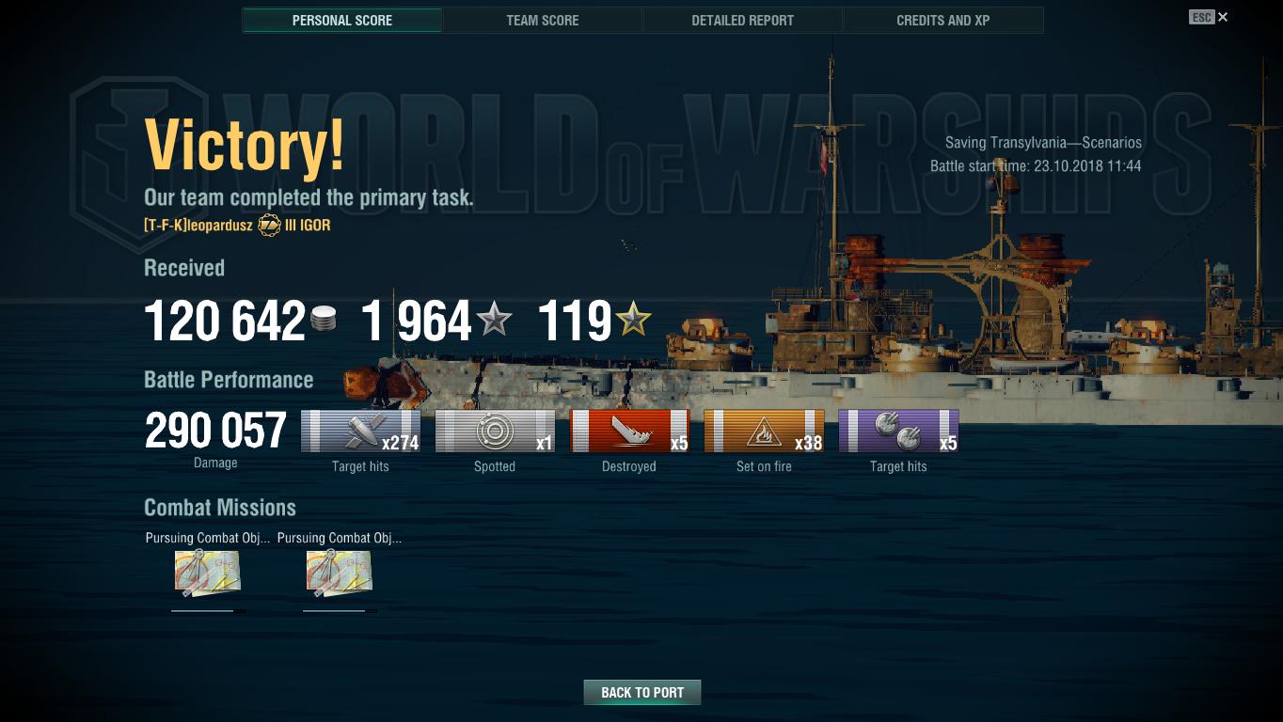Open the Detailed Report tab

743,20
